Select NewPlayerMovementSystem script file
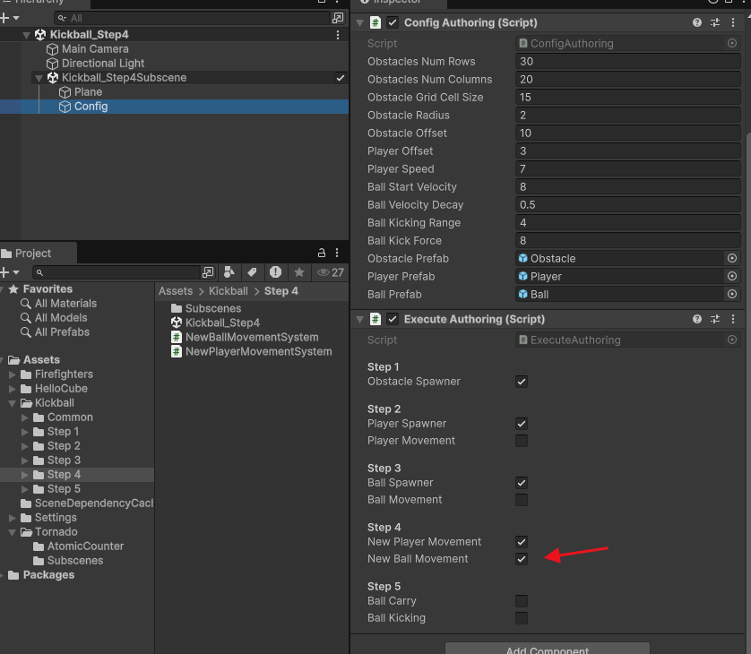751x654 pixels. [252, 351]
